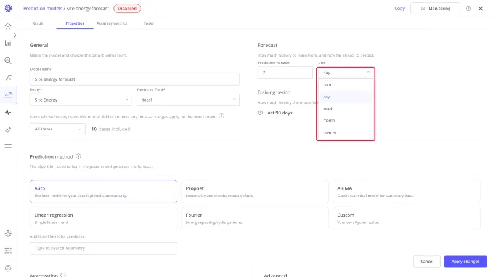Screen dimensions: 493x277
Task: Select the ARIMA prediction method card
Action: pos(407,191)
